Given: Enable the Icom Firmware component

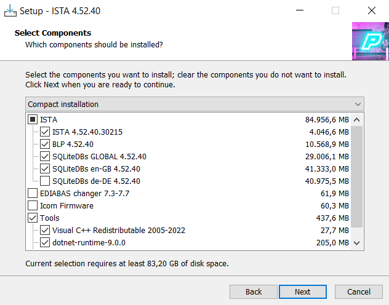Looking at the screenshot, I should click(x=33, y=205).
